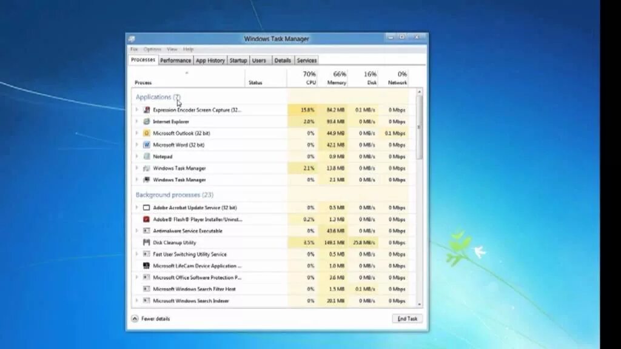
Task: Click the Windows Search Filter Host icon
Action: click(x=147, y=289)
